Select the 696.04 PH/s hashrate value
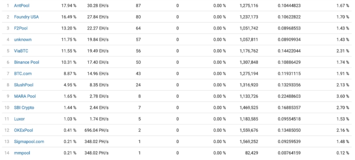This screenshot has height=160, width=355. pos(97,131)
